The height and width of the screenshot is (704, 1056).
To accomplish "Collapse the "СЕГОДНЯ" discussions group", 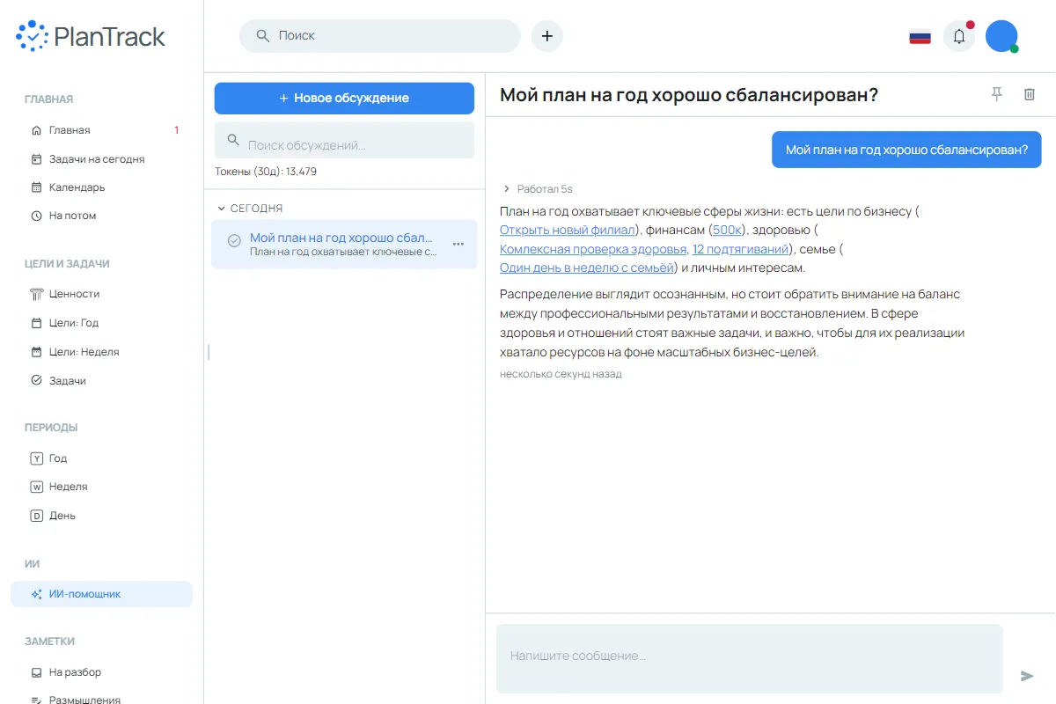I will click(251, 209).
